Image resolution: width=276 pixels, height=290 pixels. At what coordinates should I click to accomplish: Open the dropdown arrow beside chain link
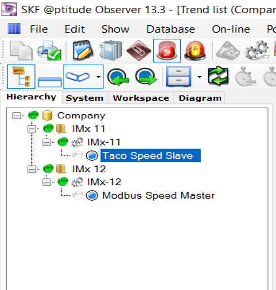click(x=99, y=76)
